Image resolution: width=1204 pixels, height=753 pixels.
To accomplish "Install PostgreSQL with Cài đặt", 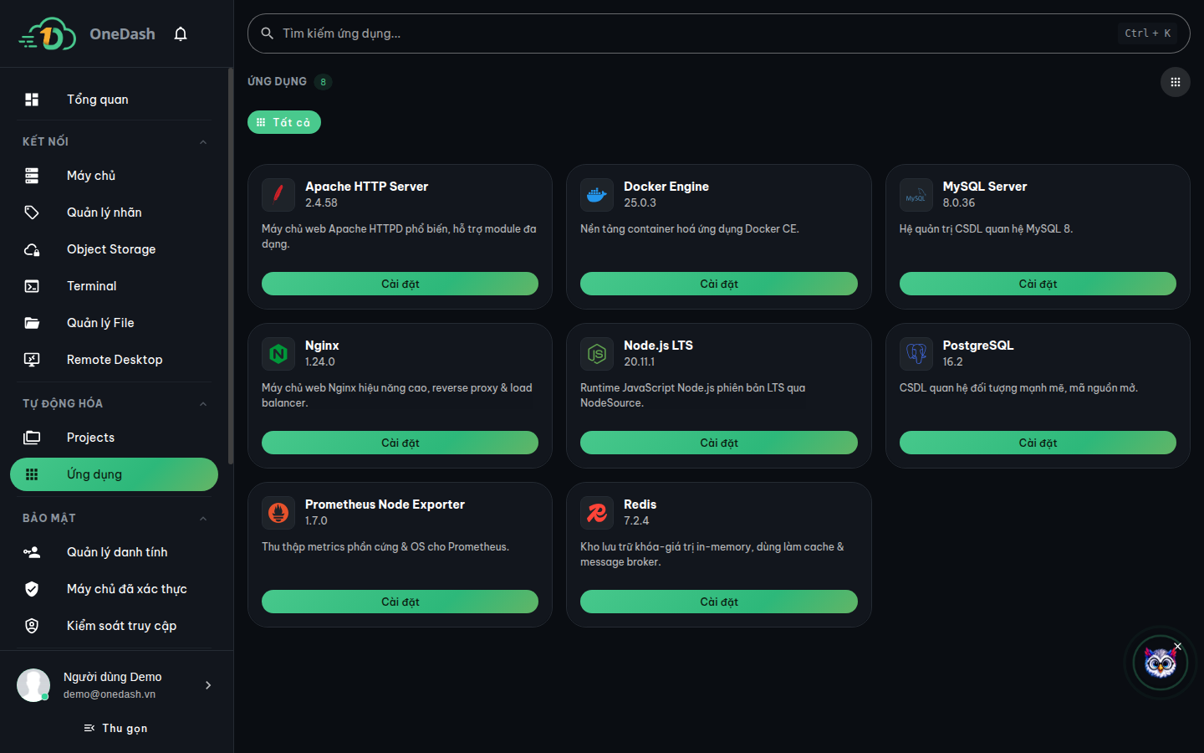I will [x=1038, y=443].
